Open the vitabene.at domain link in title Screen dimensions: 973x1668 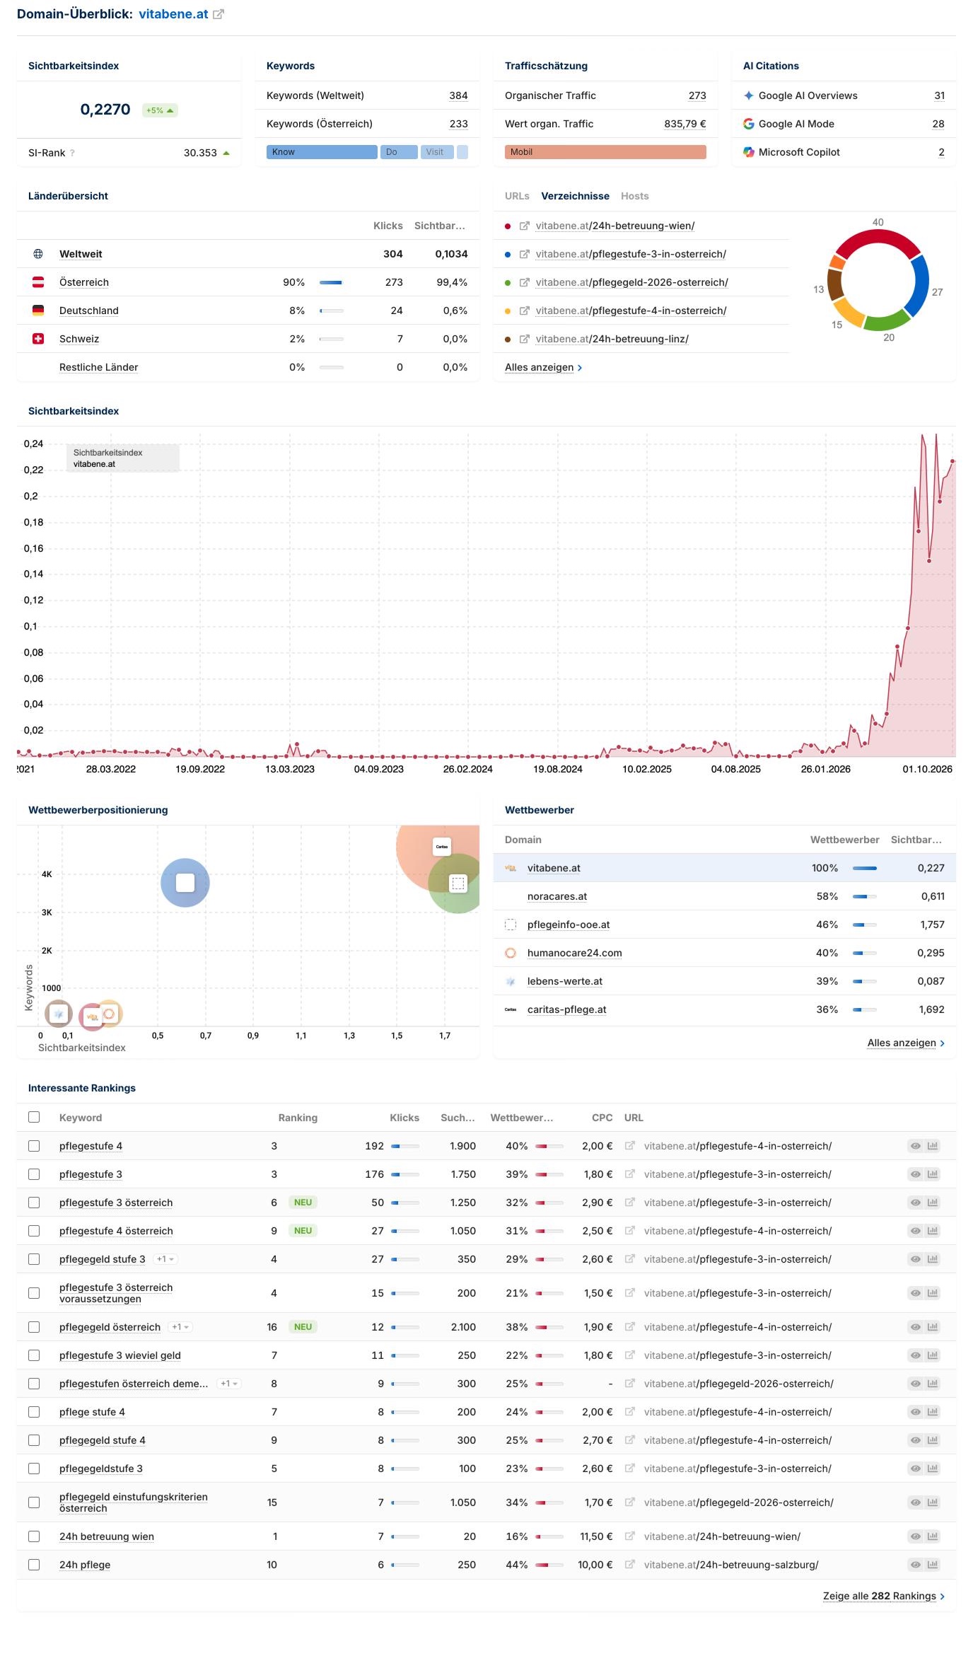coord(173,14)
